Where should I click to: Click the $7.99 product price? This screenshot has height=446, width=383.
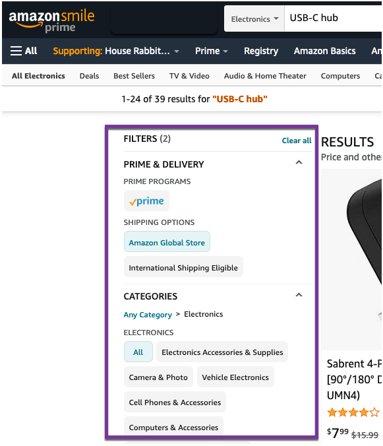click(338, 433)
